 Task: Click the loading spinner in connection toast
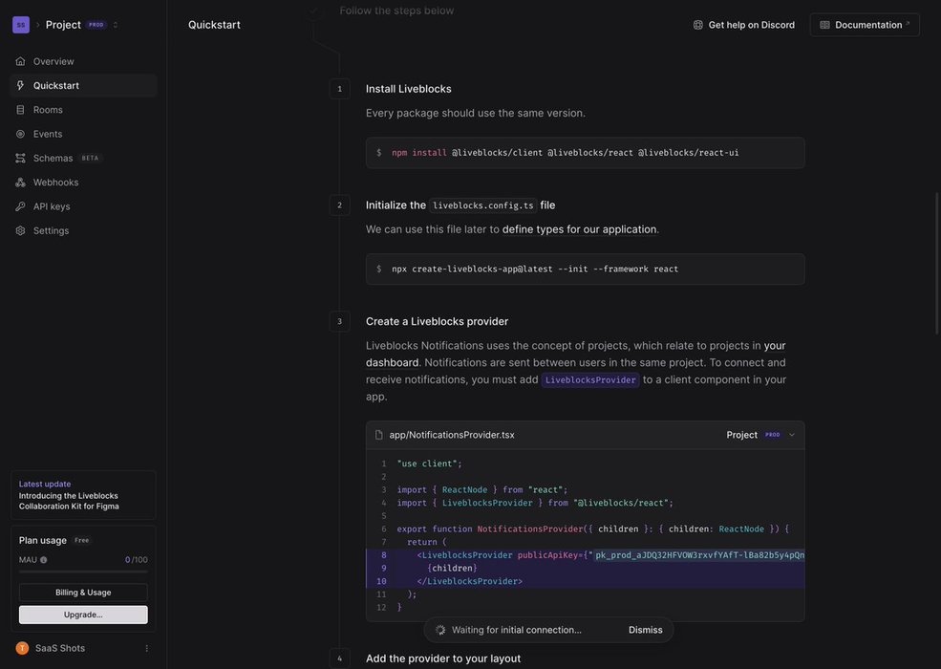tap(439, 630)
